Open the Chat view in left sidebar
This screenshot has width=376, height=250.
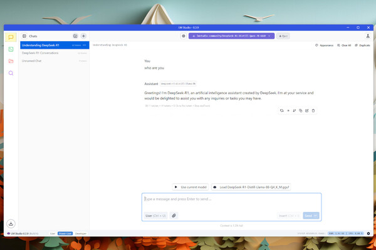(x=11, y=37)
